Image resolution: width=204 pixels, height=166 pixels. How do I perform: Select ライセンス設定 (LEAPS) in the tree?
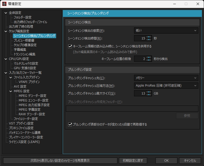pyautogui.click(x=24, y=142)
